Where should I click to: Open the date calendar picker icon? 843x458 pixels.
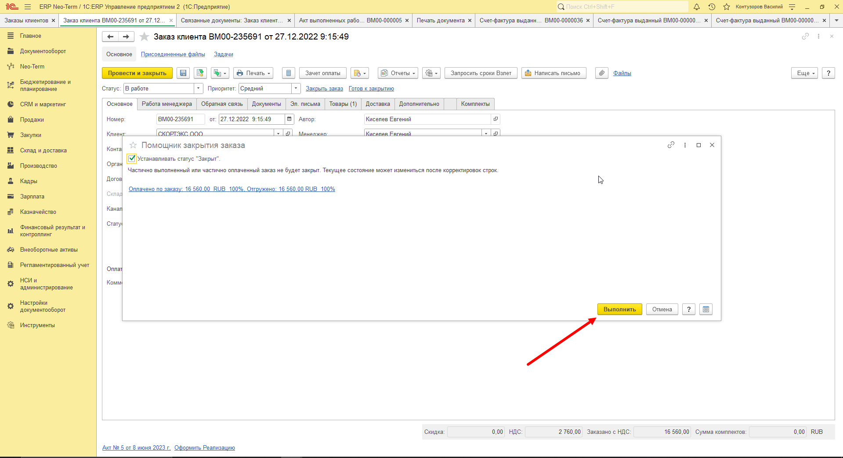289,119
